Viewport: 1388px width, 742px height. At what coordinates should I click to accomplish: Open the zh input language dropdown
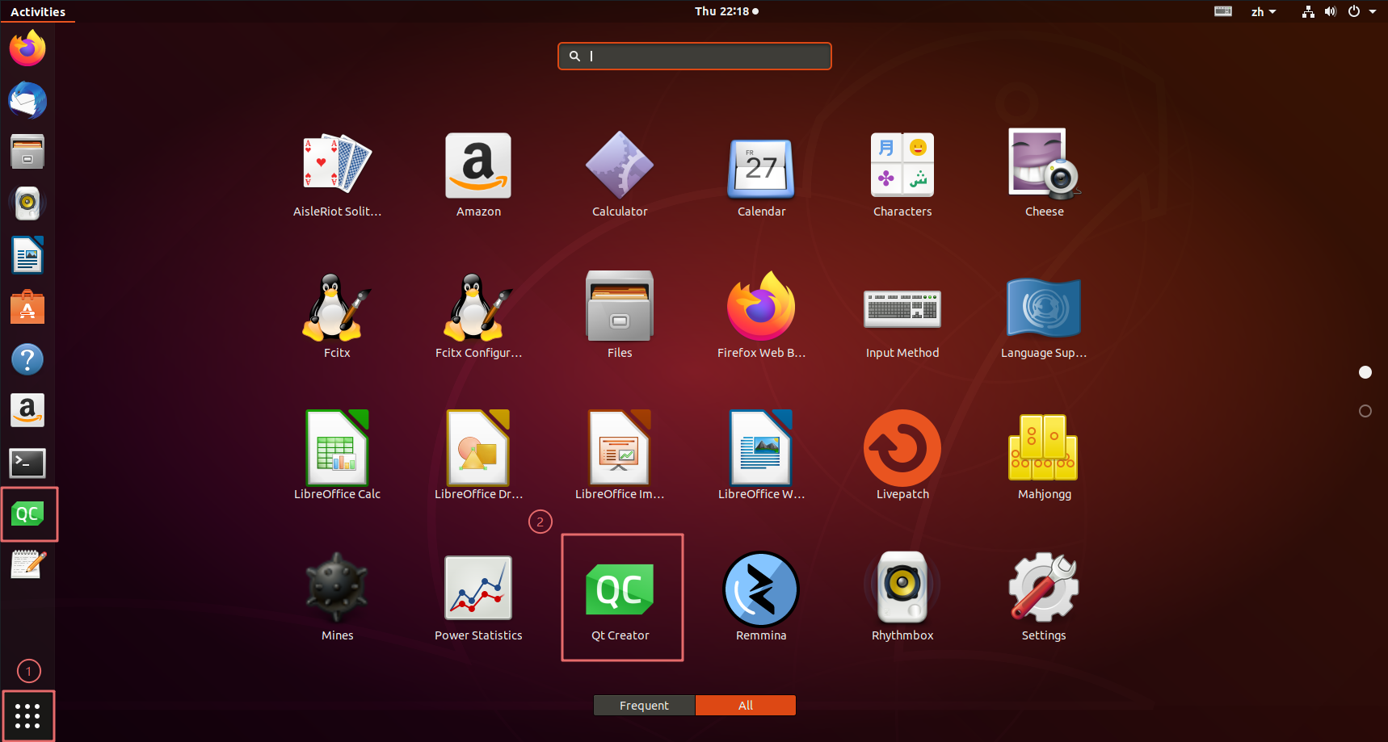click(1263, 11)
